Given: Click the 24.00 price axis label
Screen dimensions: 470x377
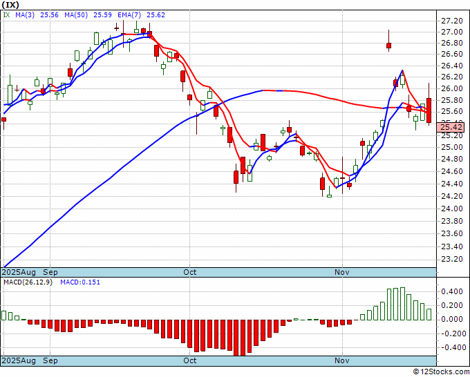Looking at the screenshot, I should (x=452, y=209).
